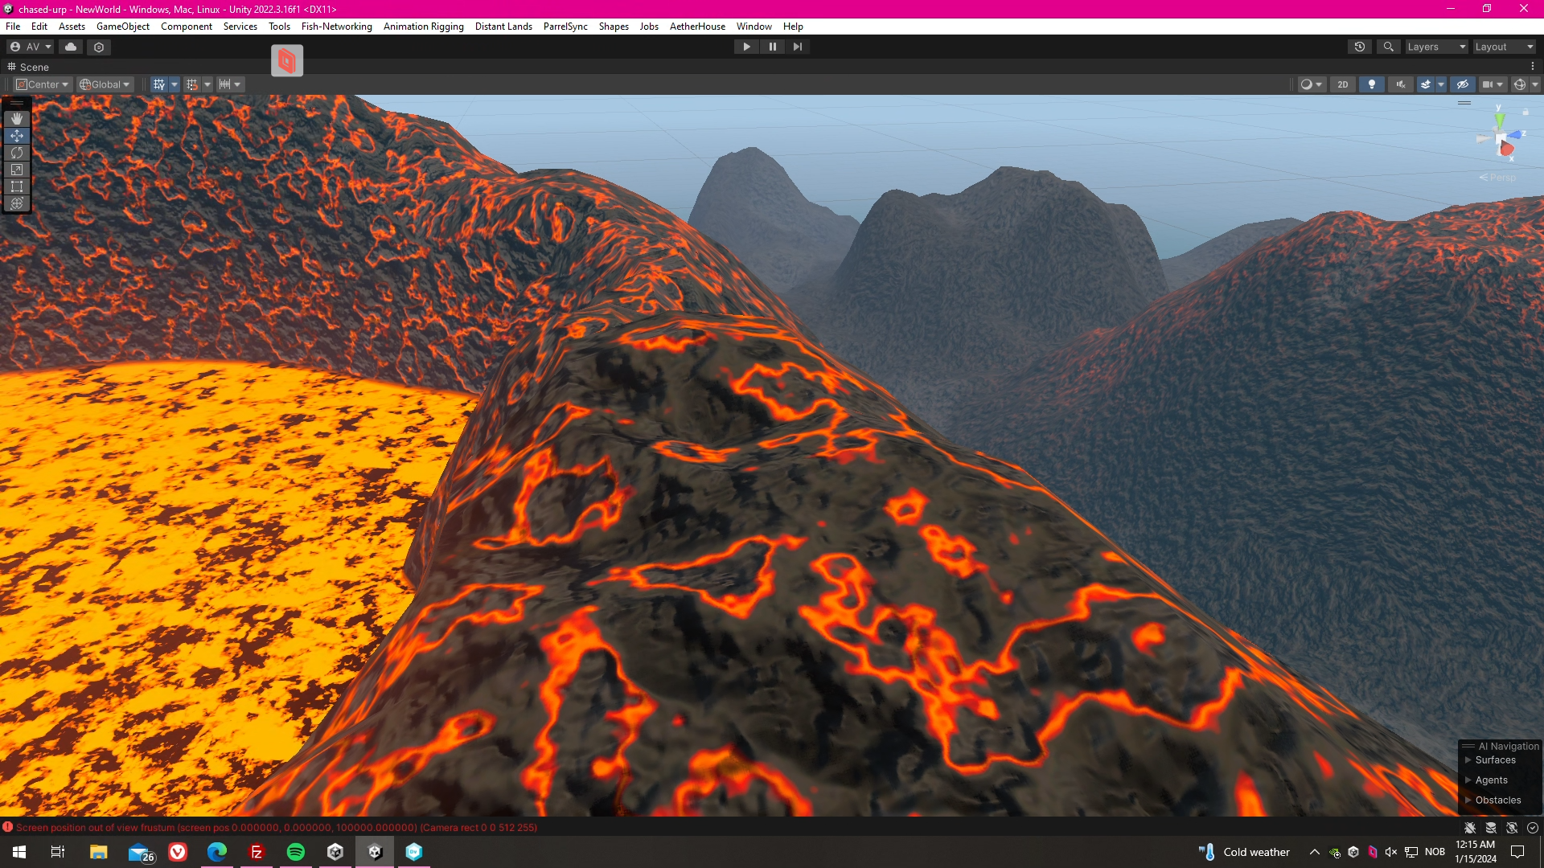Open the Center pivot dropdown

(43, 84)
